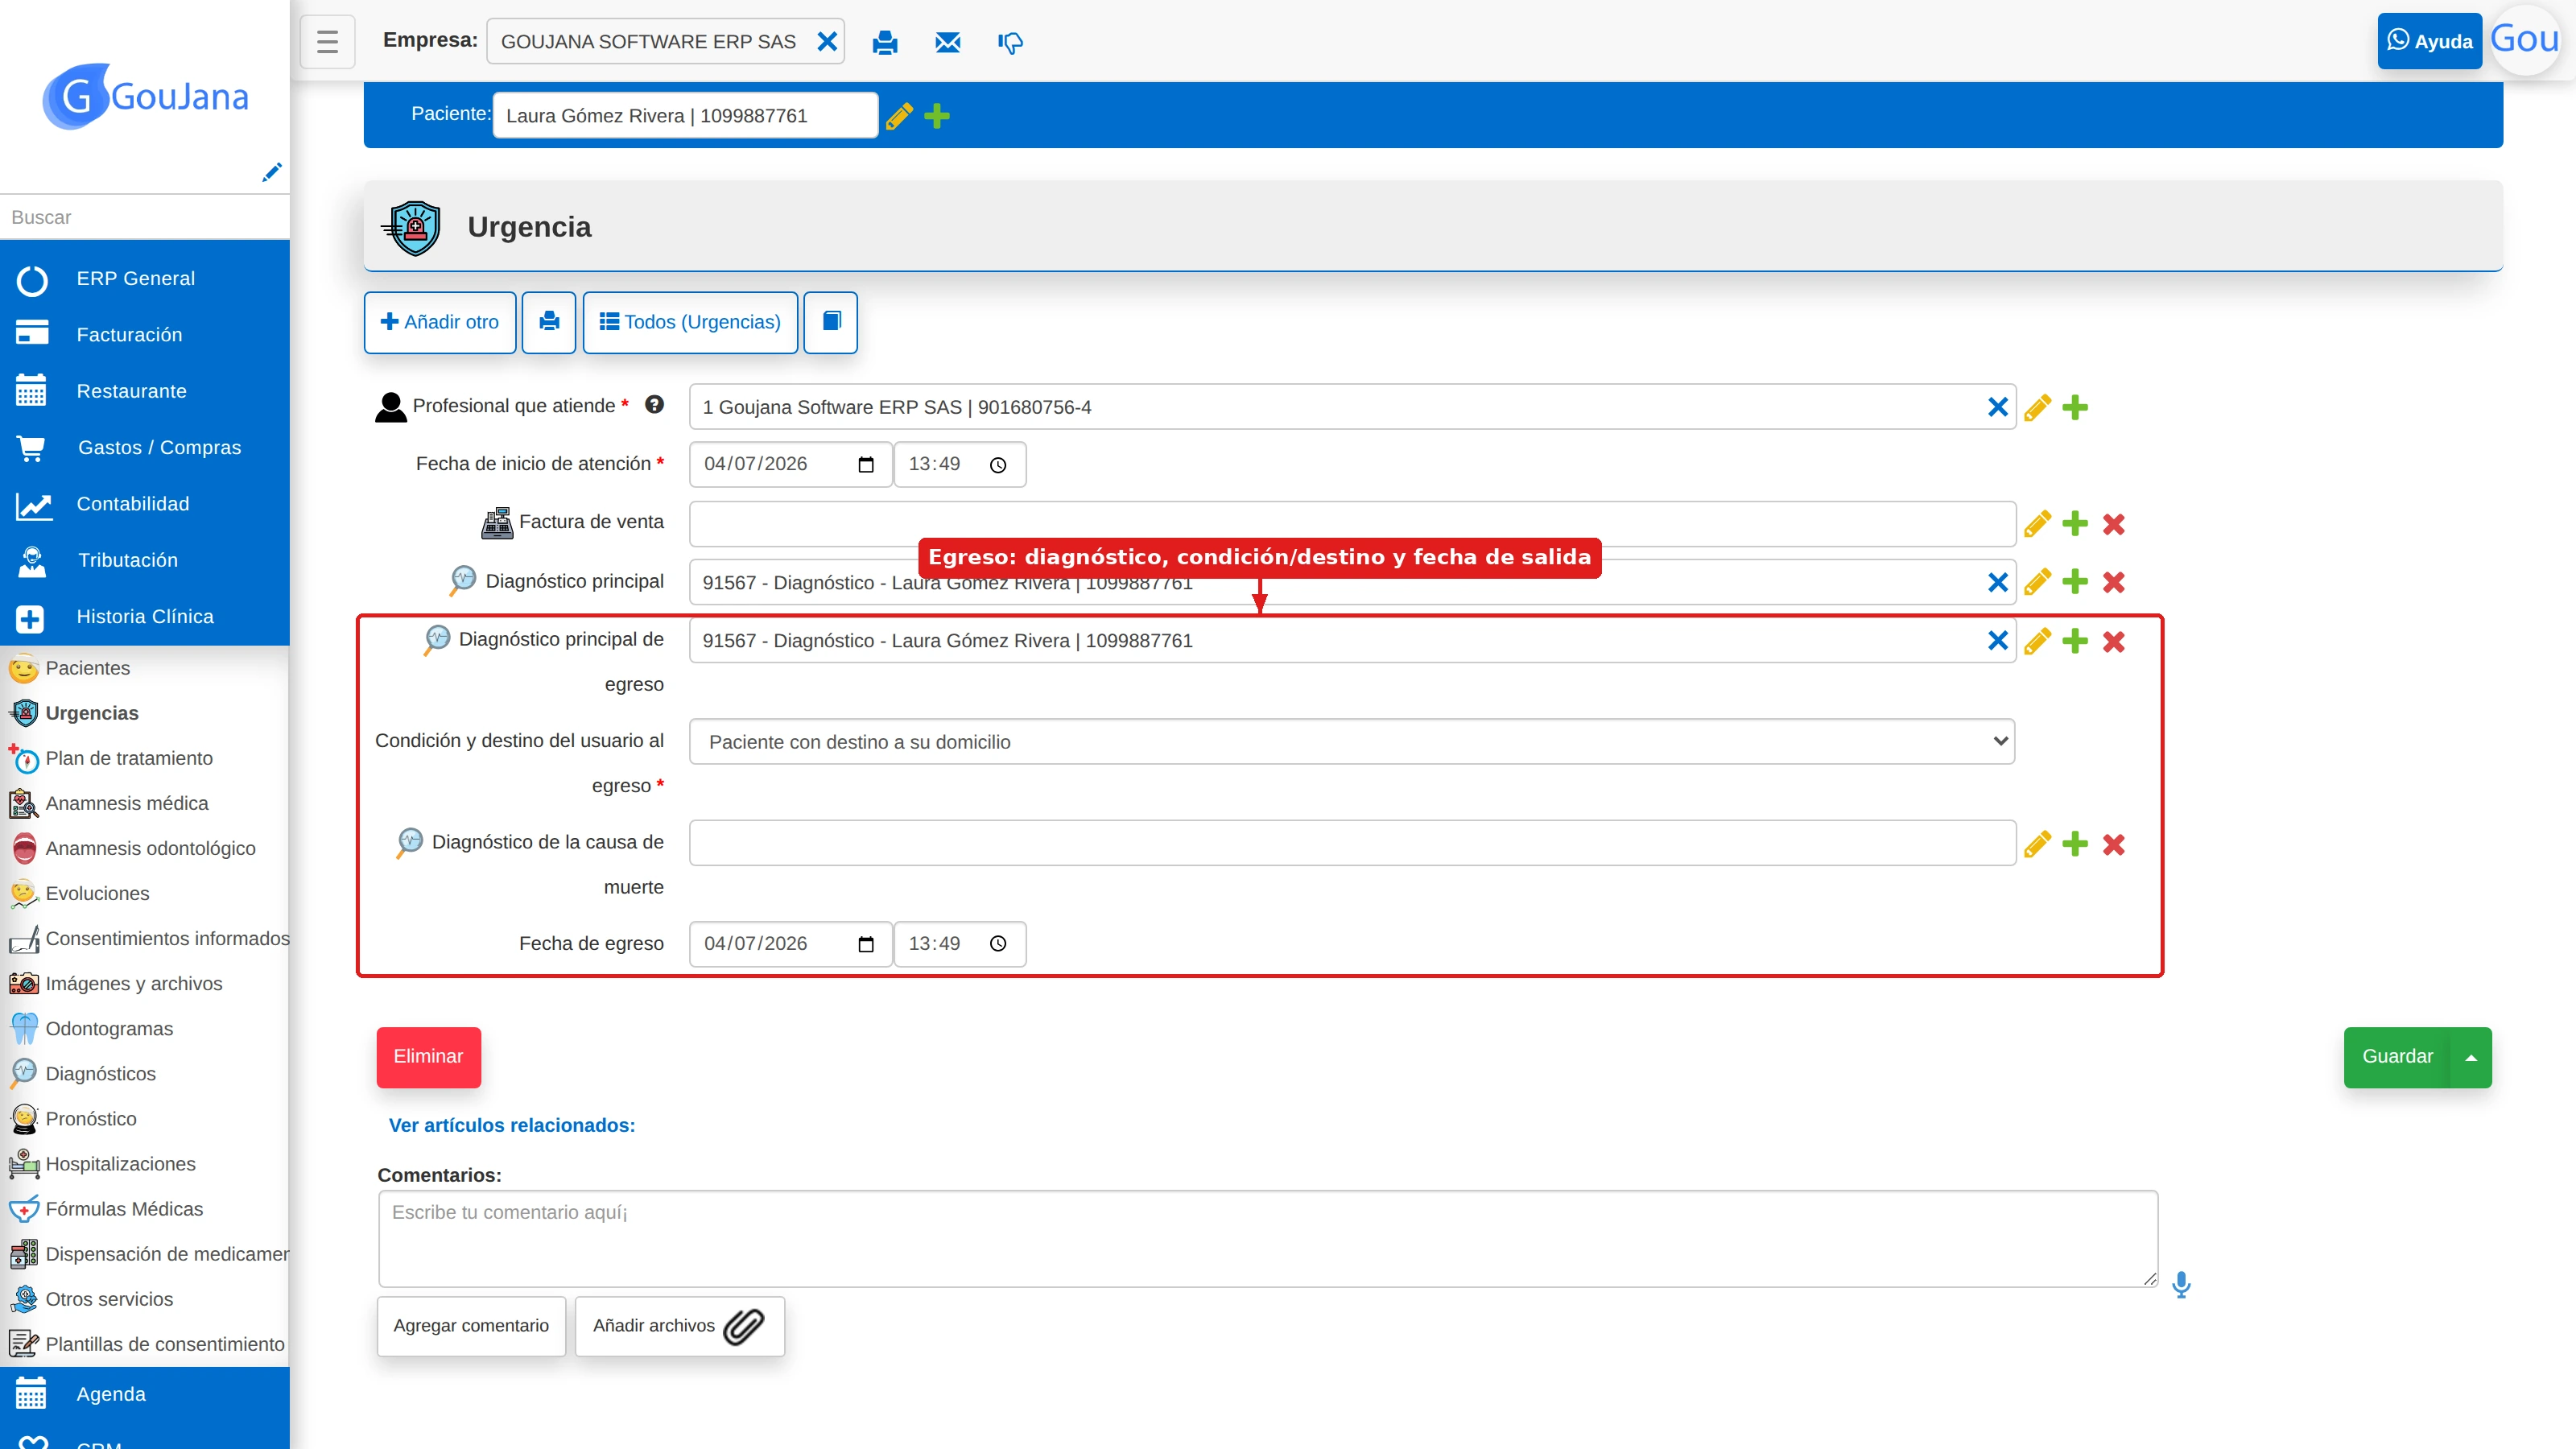Open Condición y destino del usuario dropdown

[x=1352, y=741]
